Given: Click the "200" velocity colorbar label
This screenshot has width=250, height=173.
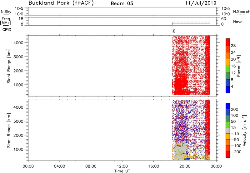Looking at the screenshot, I should (x=235, y=109).
